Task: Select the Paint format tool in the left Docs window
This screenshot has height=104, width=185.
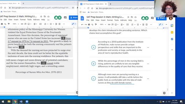Action: [9, 24]
